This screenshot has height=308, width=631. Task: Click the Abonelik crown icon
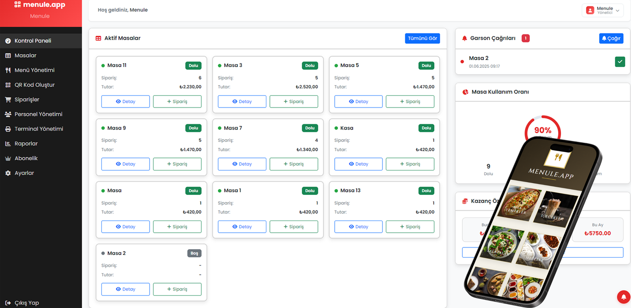pyautogui.click(x=8, y=158)
